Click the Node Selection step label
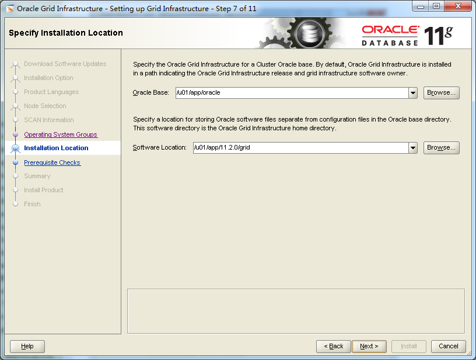This screenshot has width=476, height=360. [x=45, y=106]
